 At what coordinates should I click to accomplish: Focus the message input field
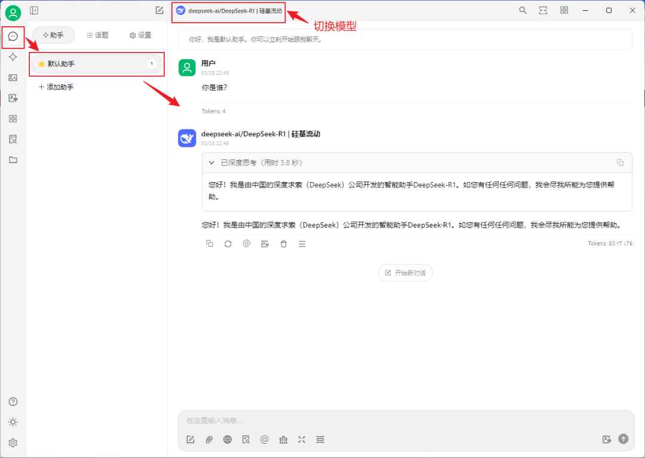[407, 420]
